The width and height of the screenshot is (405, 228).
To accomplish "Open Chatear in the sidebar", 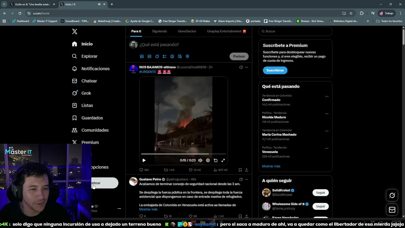I will point(84,81).
